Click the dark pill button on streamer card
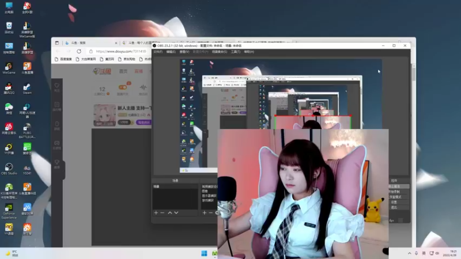461x259 pixels. pyautogui.click(x=124, y=122)
